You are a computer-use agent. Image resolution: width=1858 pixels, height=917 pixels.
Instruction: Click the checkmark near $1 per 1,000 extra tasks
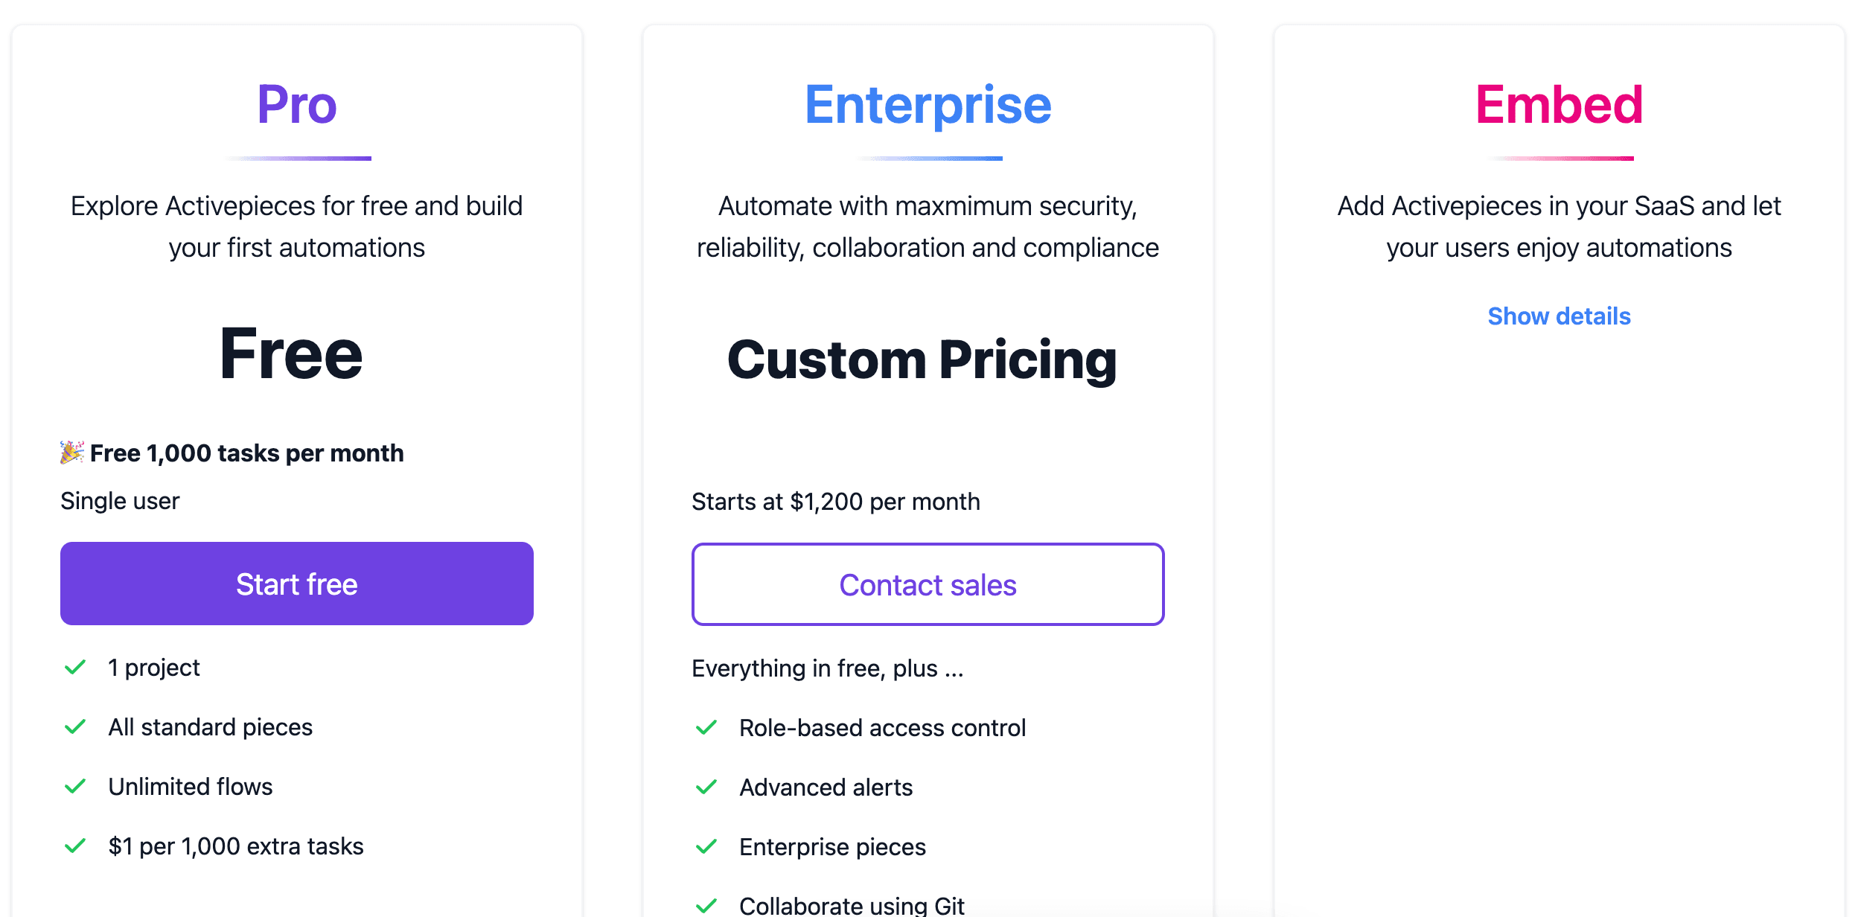(74, 846)
